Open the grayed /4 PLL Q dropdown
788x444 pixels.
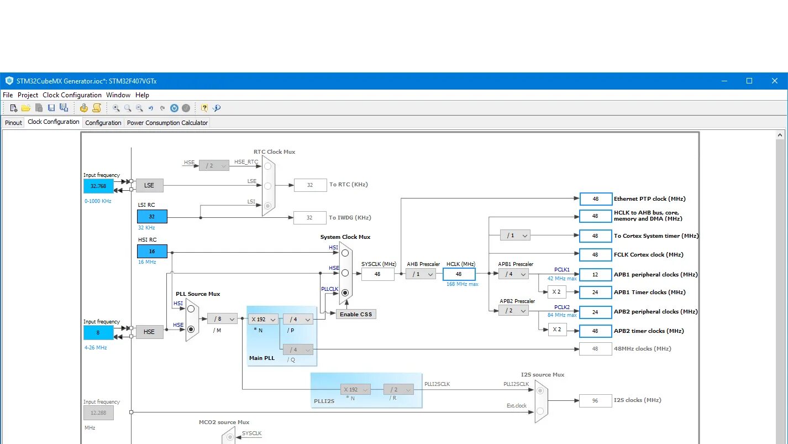pyautogui.click(x=298, y=349)
